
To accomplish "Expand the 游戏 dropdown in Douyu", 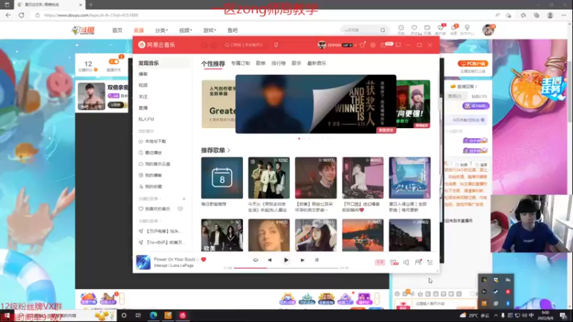I will (x=209, y=30).
